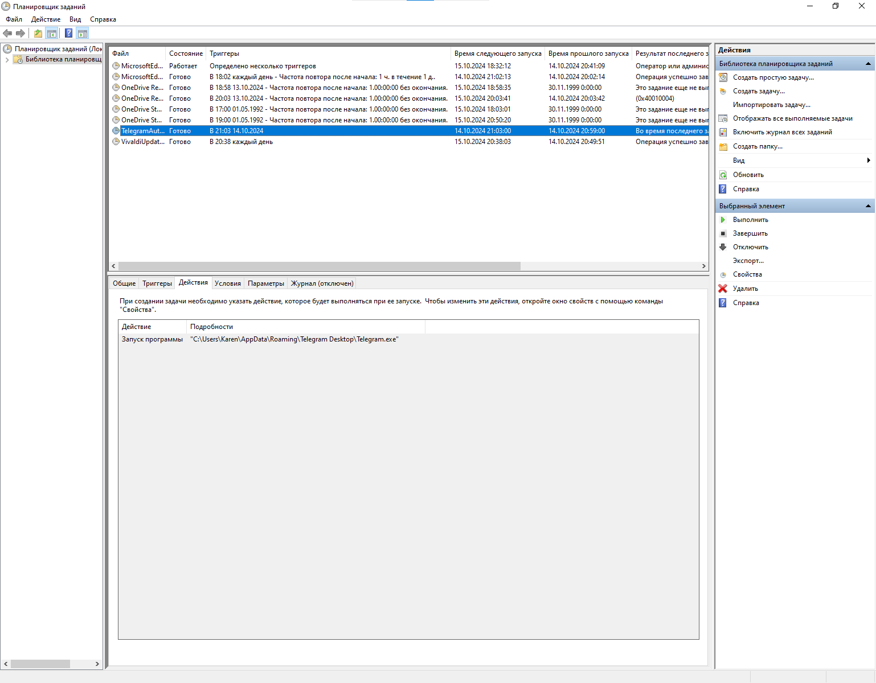Select the VivaldiUpdat... task row

click(x=408, y=142)
